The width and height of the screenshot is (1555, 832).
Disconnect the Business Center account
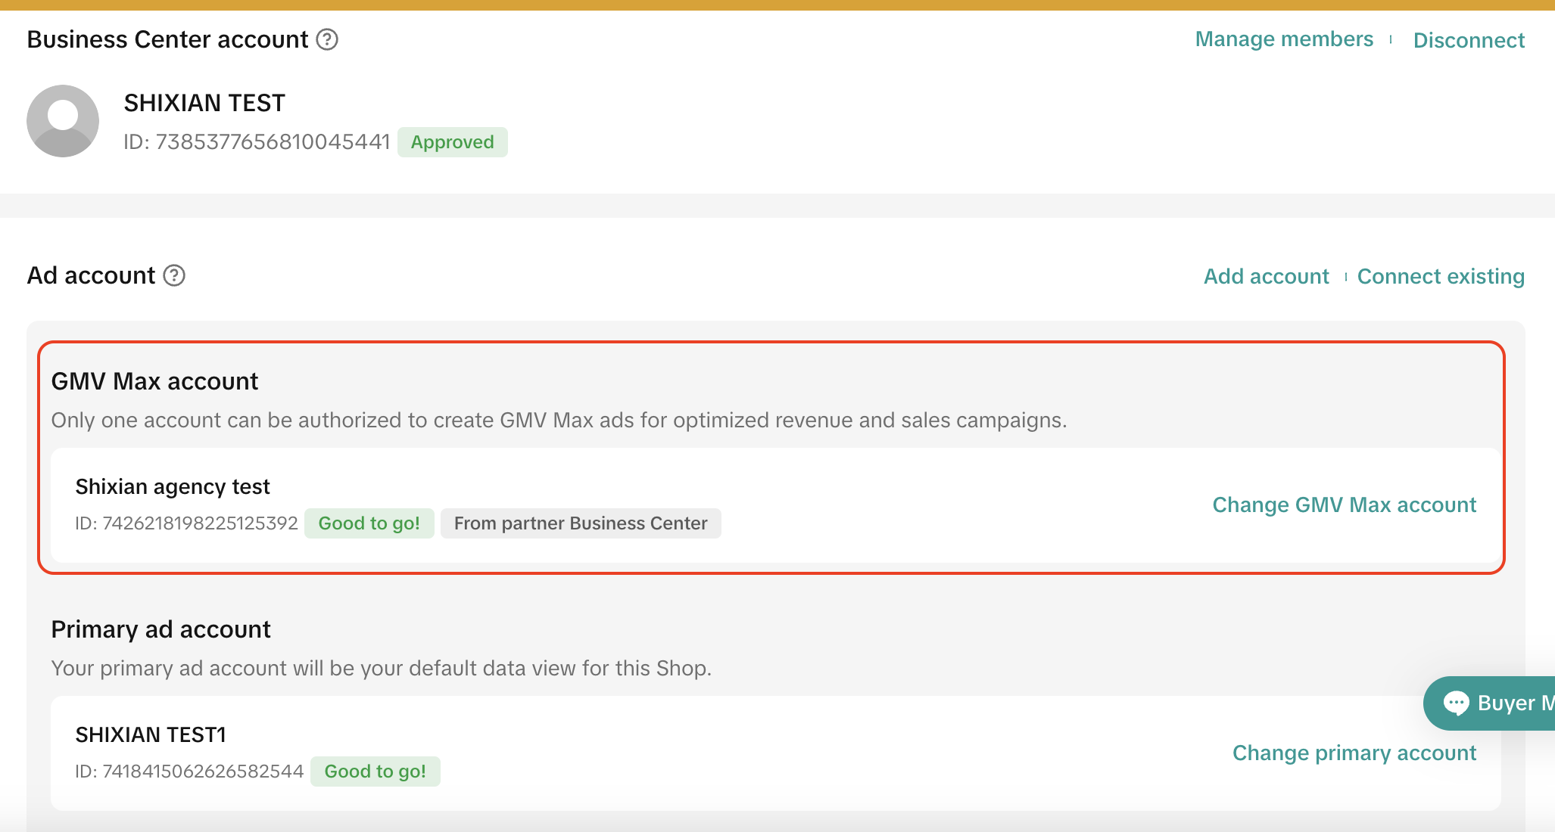[x=1469, y=40]
